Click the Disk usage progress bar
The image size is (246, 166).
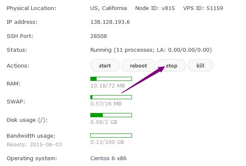111,115
